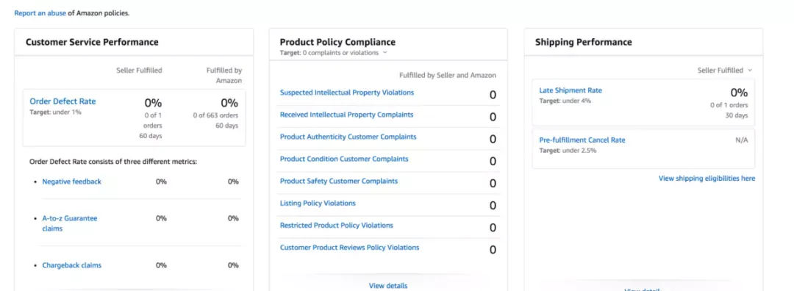The image size is (794, 291).
Task: Click the 'Target: under 4%' text
Action: tap(565, 101)
